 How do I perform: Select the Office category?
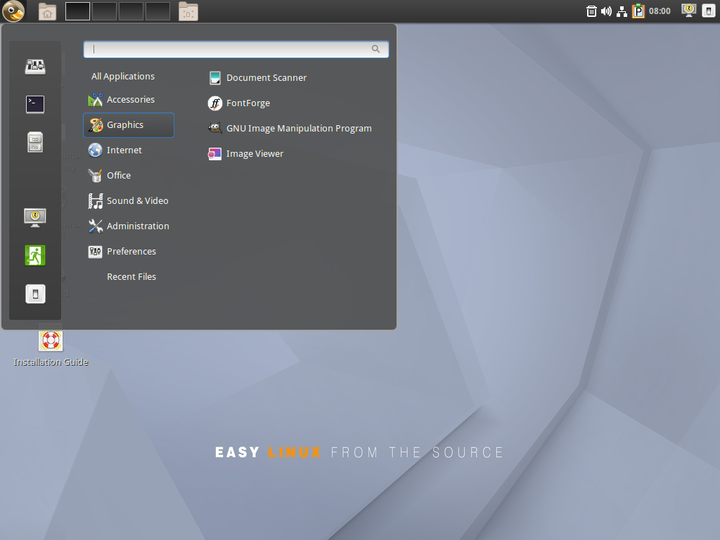(x=129, y=175)
